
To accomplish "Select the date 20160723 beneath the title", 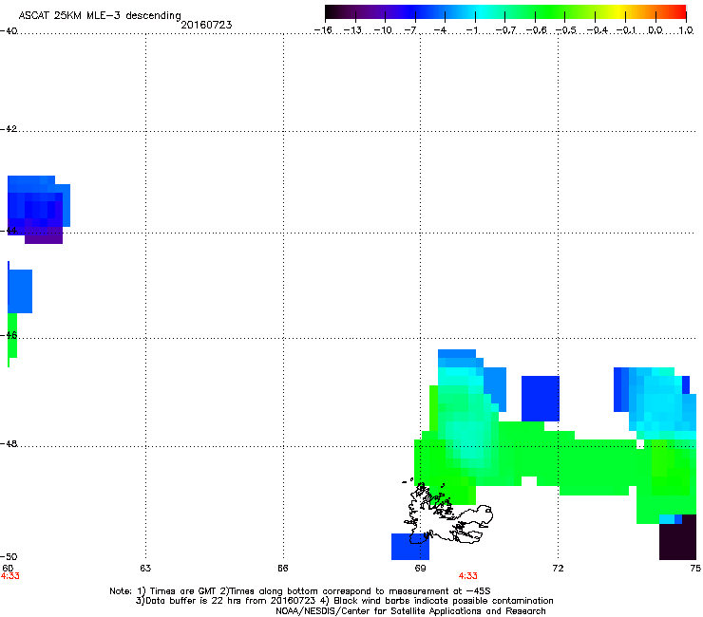I will point(206,25).
